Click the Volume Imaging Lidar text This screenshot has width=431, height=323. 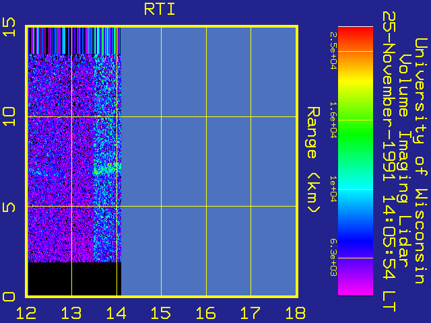(x=405, y=161)
